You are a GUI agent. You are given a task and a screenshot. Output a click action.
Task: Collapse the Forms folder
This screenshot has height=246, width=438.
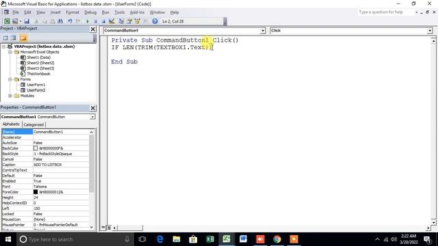(x=10, y=79)
